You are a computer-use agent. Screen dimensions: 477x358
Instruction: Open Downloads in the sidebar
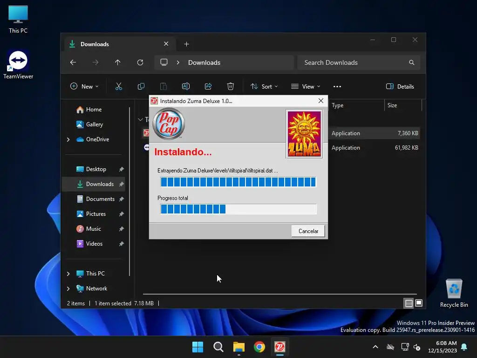(x=100, y=184)
